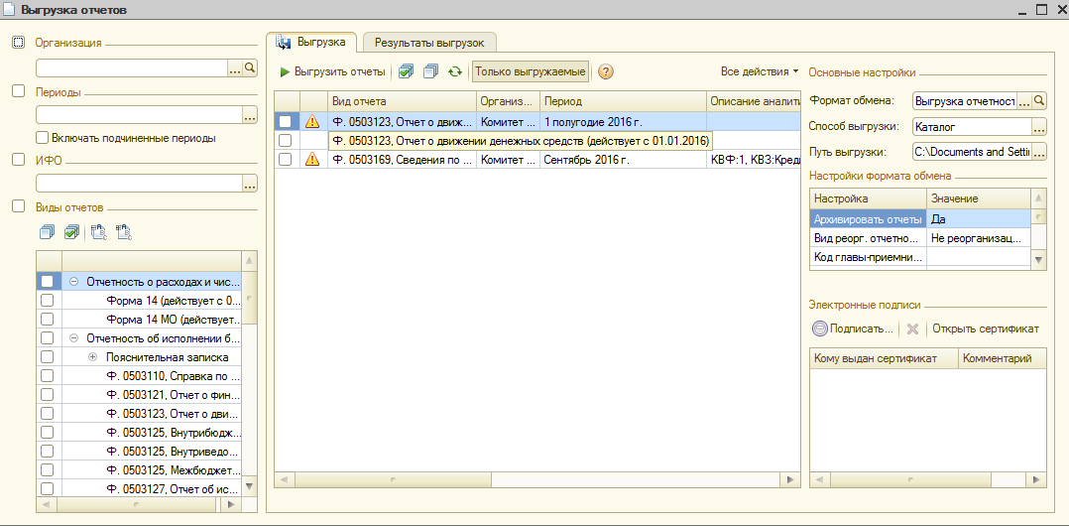Click ellipsis button of Путь выгрузки field
1069x526 pixels.
click(1039, 152)
